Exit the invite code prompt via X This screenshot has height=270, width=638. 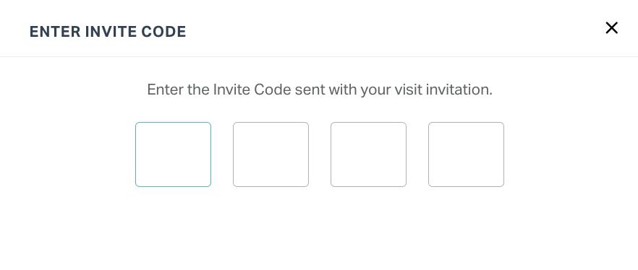pyautogui.click(x=611, y=28)
